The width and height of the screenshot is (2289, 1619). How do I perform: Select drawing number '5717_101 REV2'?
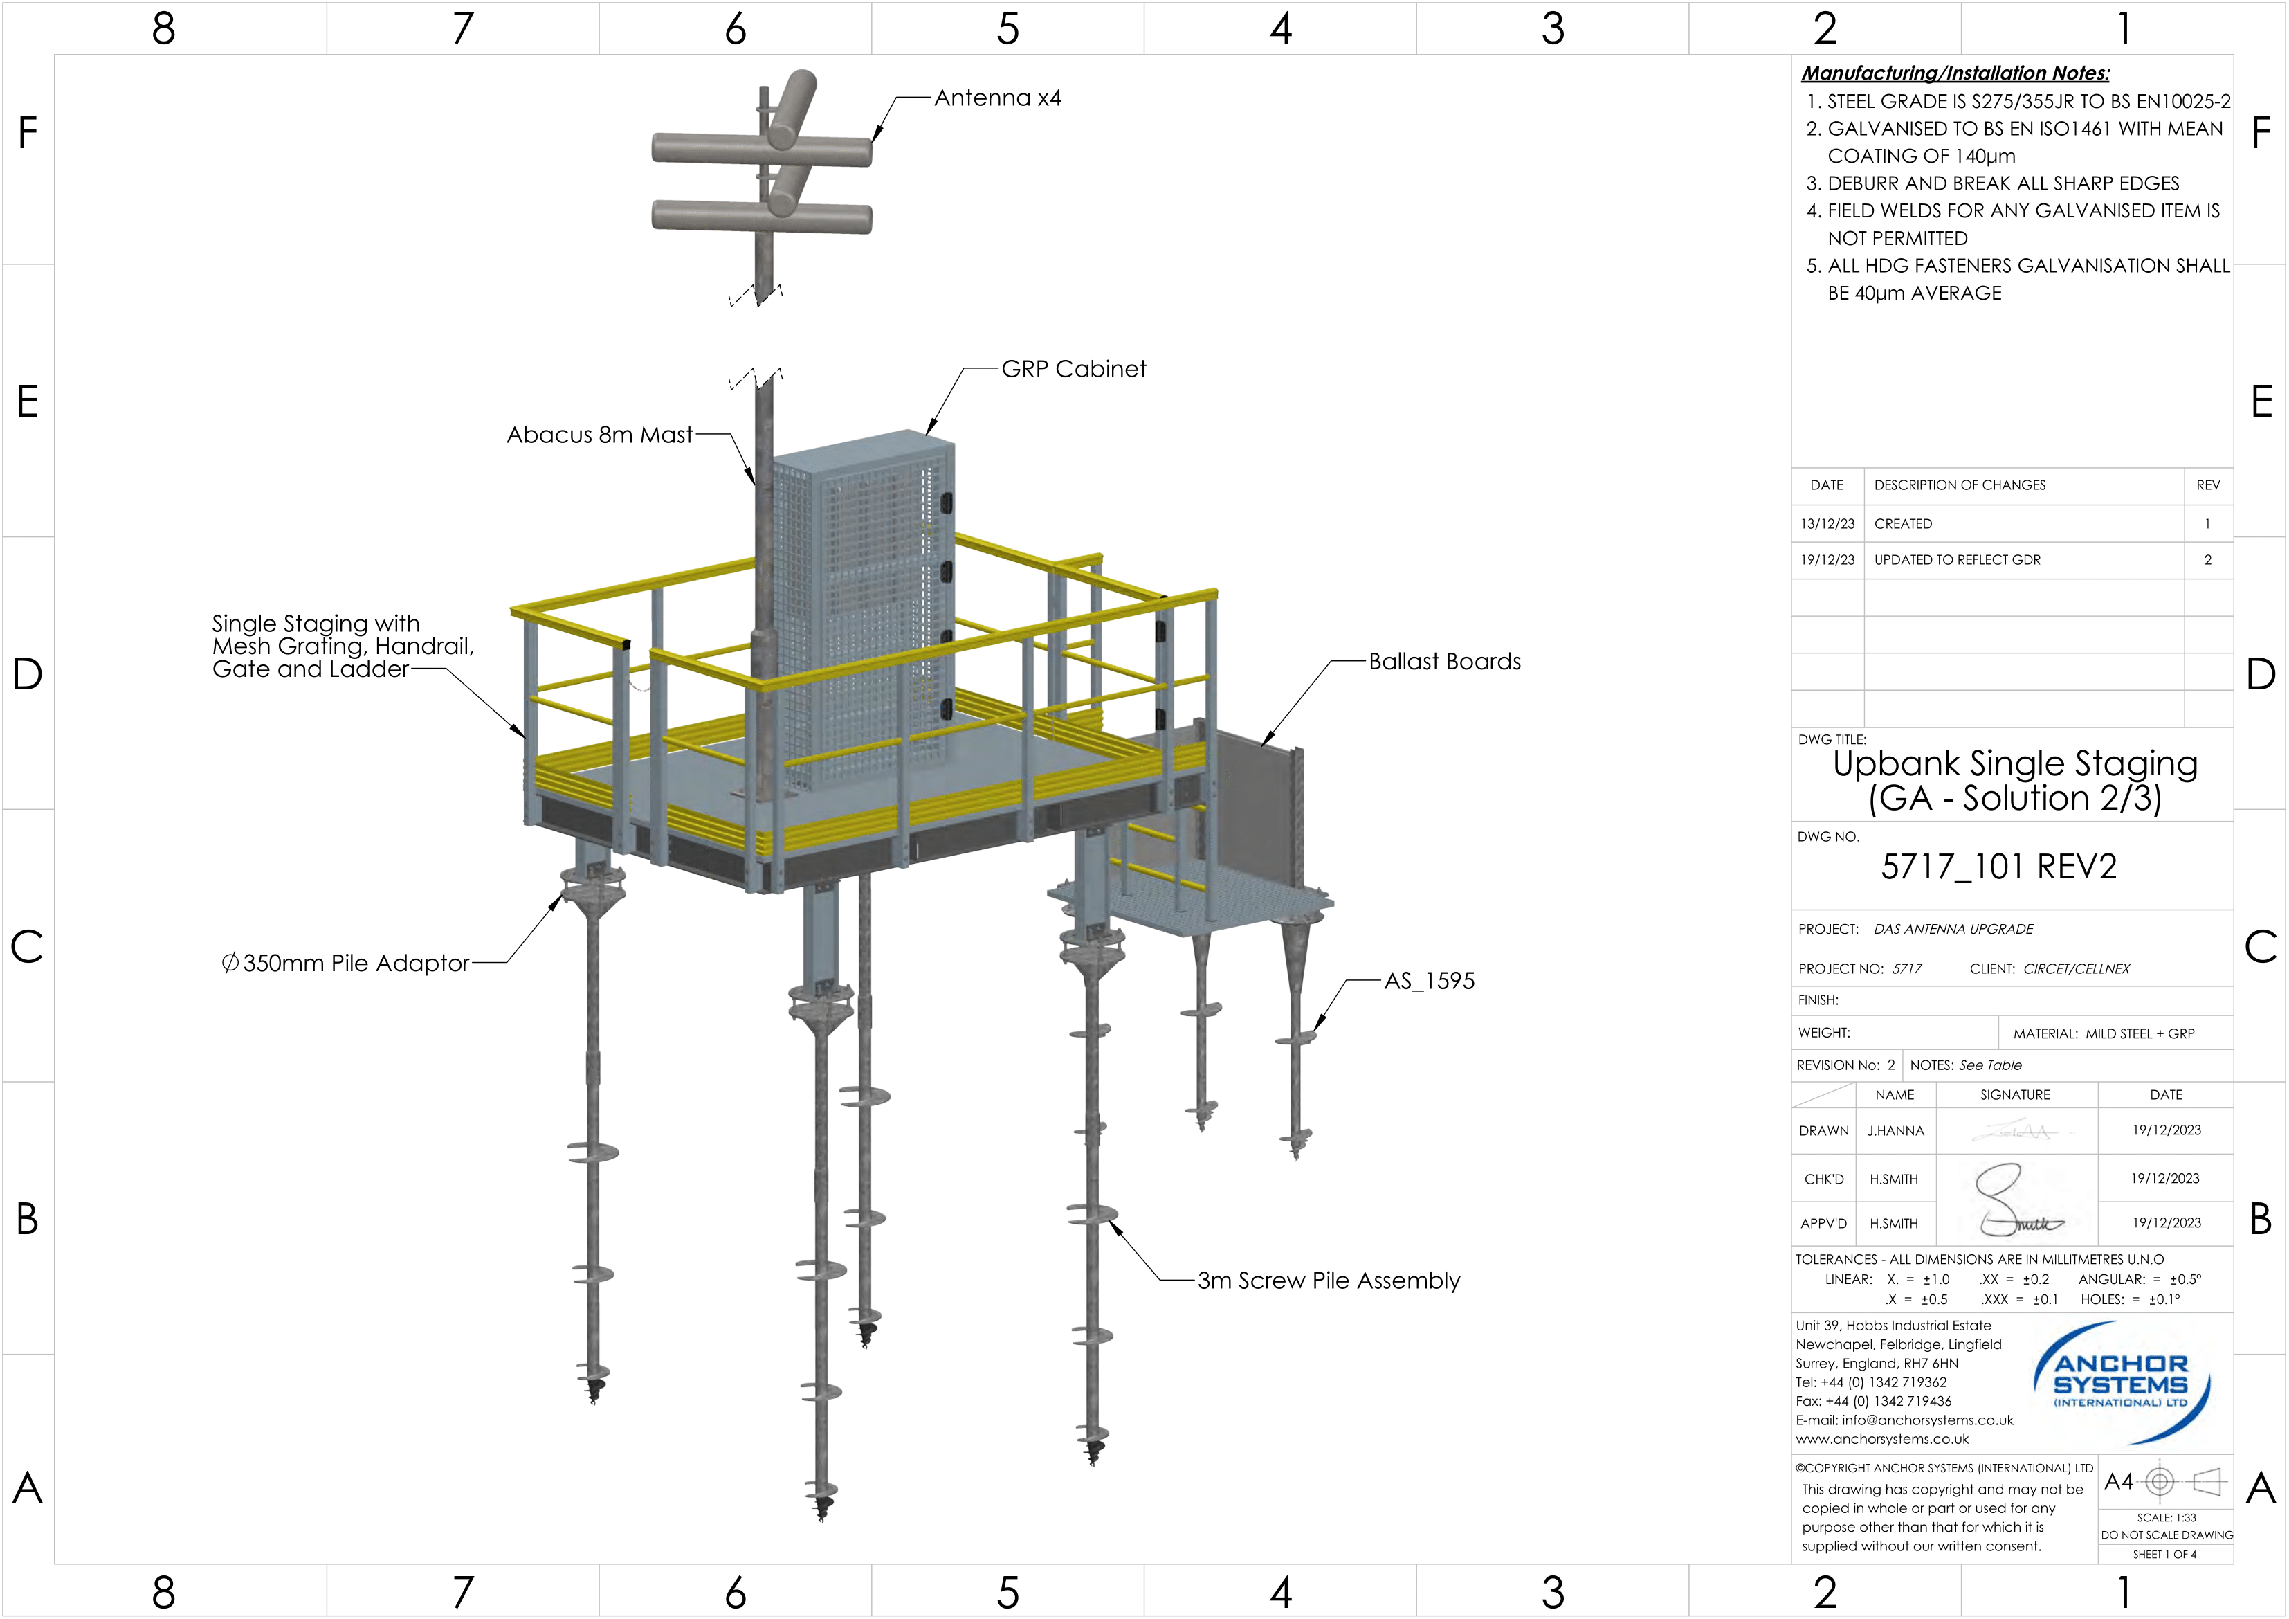(1999, 867)
